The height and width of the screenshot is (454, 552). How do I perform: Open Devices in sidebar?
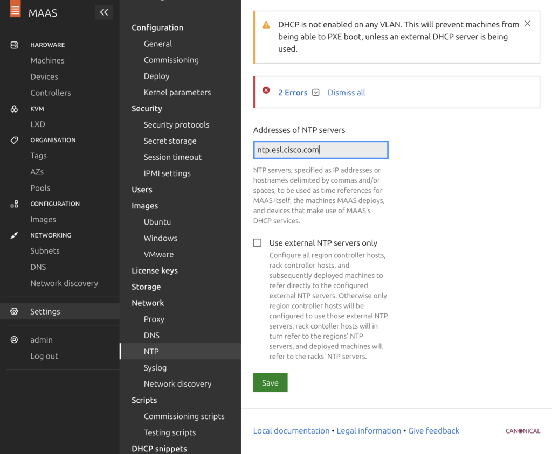click(44, 76)
